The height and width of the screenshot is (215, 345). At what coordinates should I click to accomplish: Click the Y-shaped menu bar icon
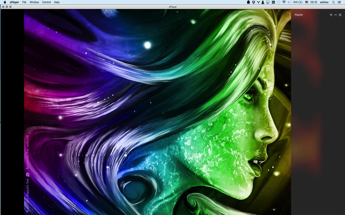pos(258,2)
